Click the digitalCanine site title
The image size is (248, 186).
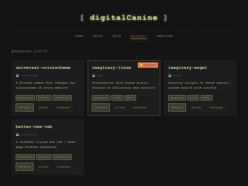[124, 18]
